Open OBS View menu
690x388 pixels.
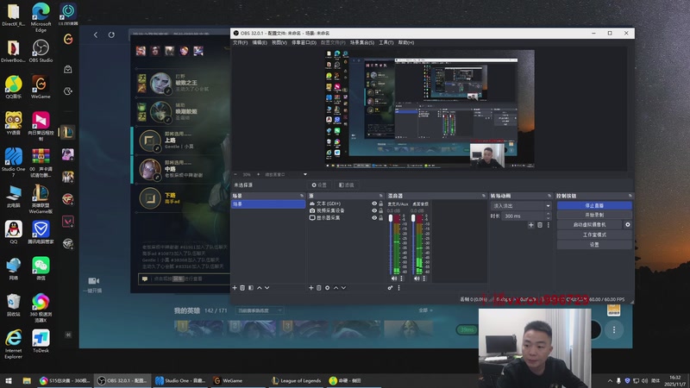click(x=279, y=42)
